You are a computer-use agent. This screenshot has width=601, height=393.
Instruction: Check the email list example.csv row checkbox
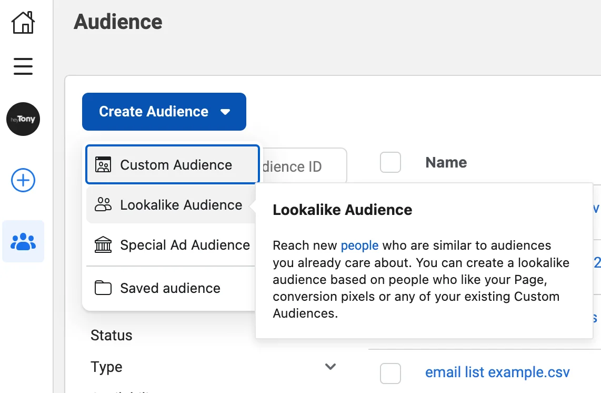pos(390,372)
